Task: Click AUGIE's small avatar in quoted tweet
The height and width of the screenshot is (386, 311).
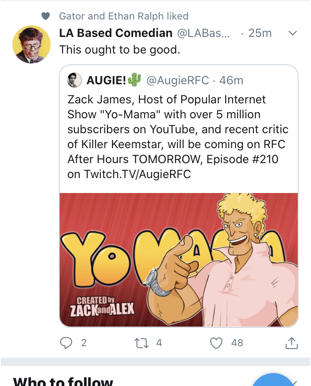Action: pos(75,80)
